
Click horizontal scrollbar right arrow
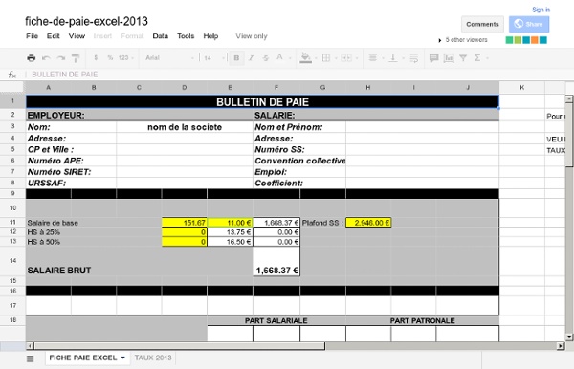pyautogui.click(x=561, y=346)
